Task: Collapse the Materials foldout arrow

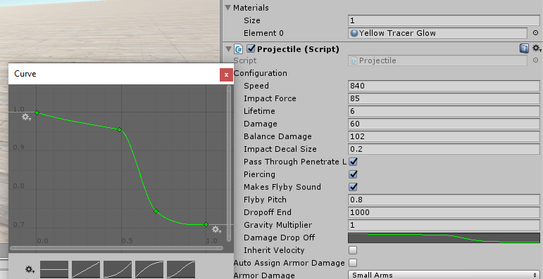Action: [228, 8]
